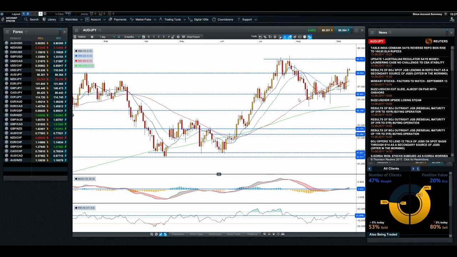
Task: Select the AUD/USD row in Forex list
Action: pyautogui.click(x=35, y=43)
